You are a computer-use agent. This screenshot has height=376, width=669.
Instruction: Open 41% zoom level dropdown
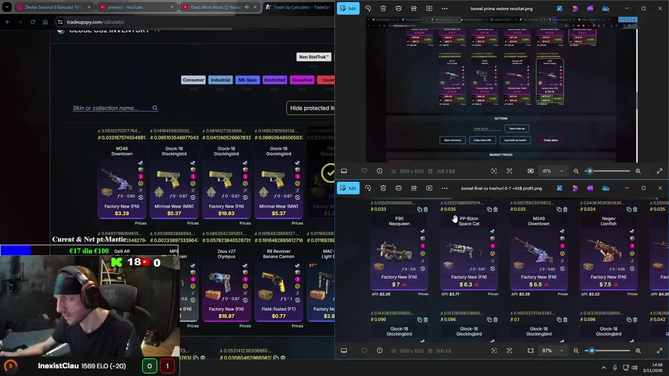pyautogui.click(x=553, y=171)
